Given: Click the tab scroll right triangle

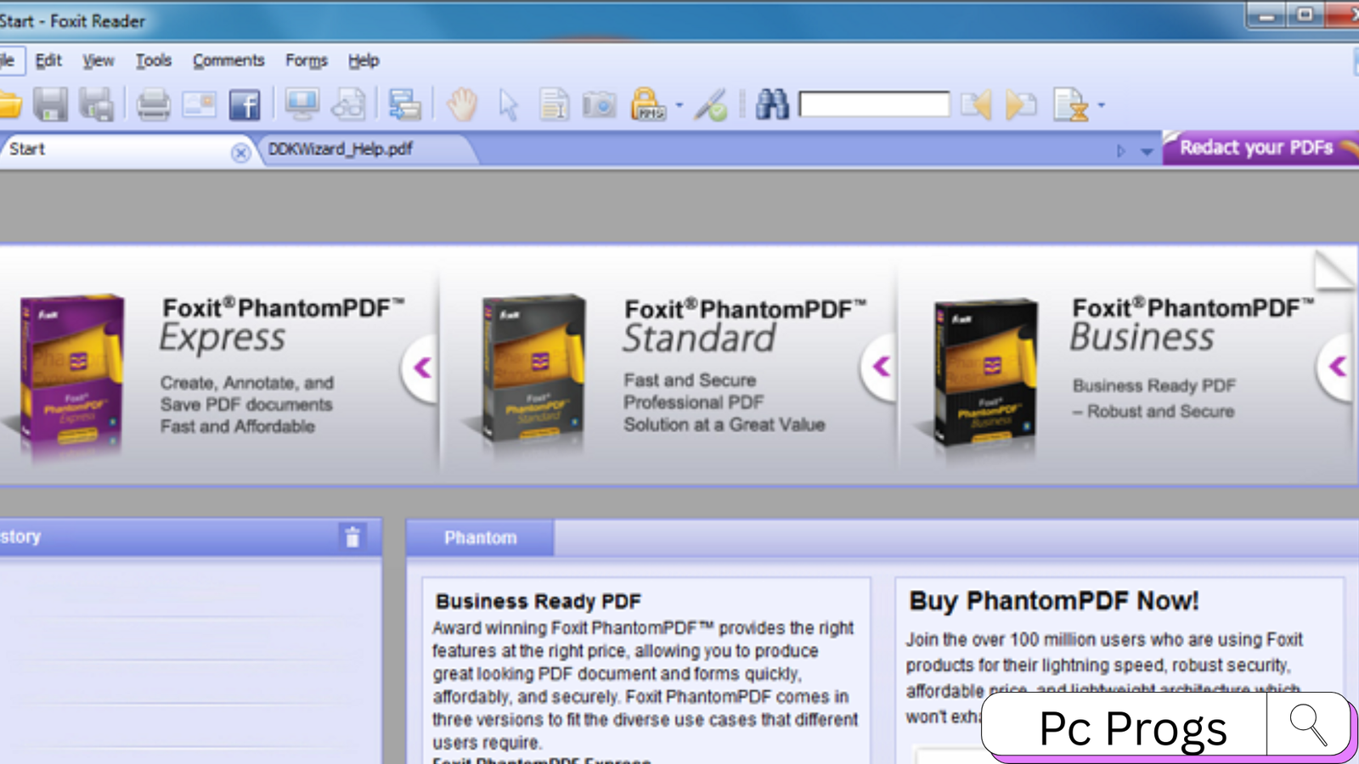Looking at the screenshot, I should coord(1121,151).
